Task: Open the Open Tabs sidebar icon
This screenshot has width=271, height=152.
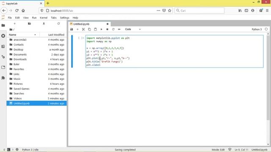Action: [x=3, y=68]
